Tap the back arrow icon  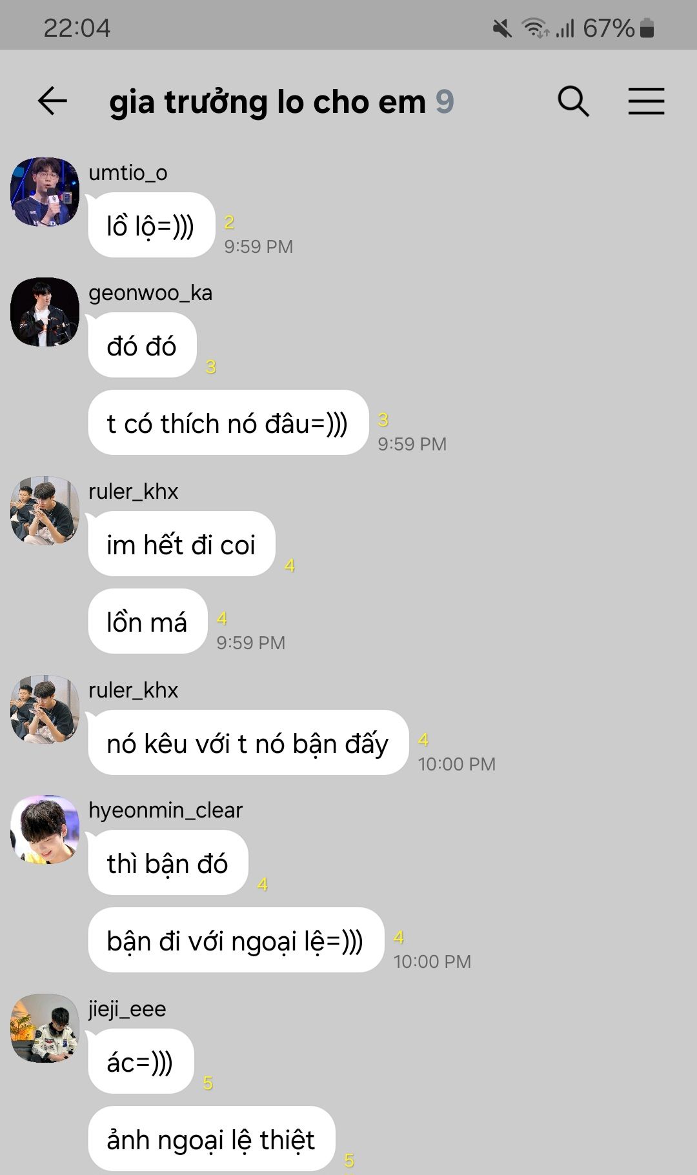pyautogui.click(x=52, y=101)
